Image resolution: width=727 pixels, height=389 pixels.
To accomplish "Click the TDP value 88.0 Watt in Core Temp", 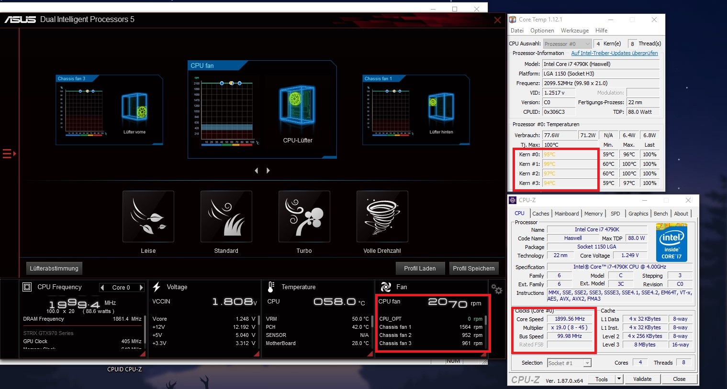I will [x=643, y=112].
